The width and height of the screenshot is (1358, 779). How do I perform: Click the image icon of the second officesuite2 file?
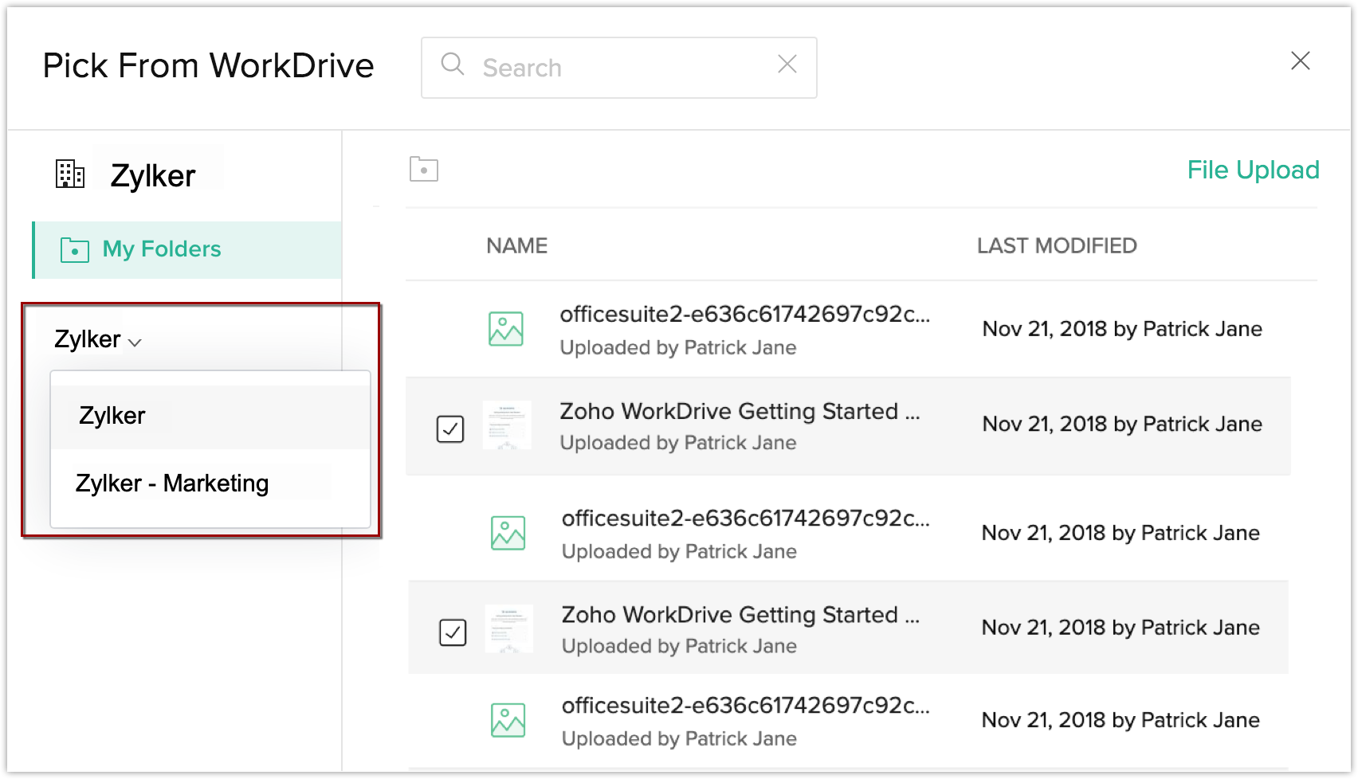coord(508,533)
